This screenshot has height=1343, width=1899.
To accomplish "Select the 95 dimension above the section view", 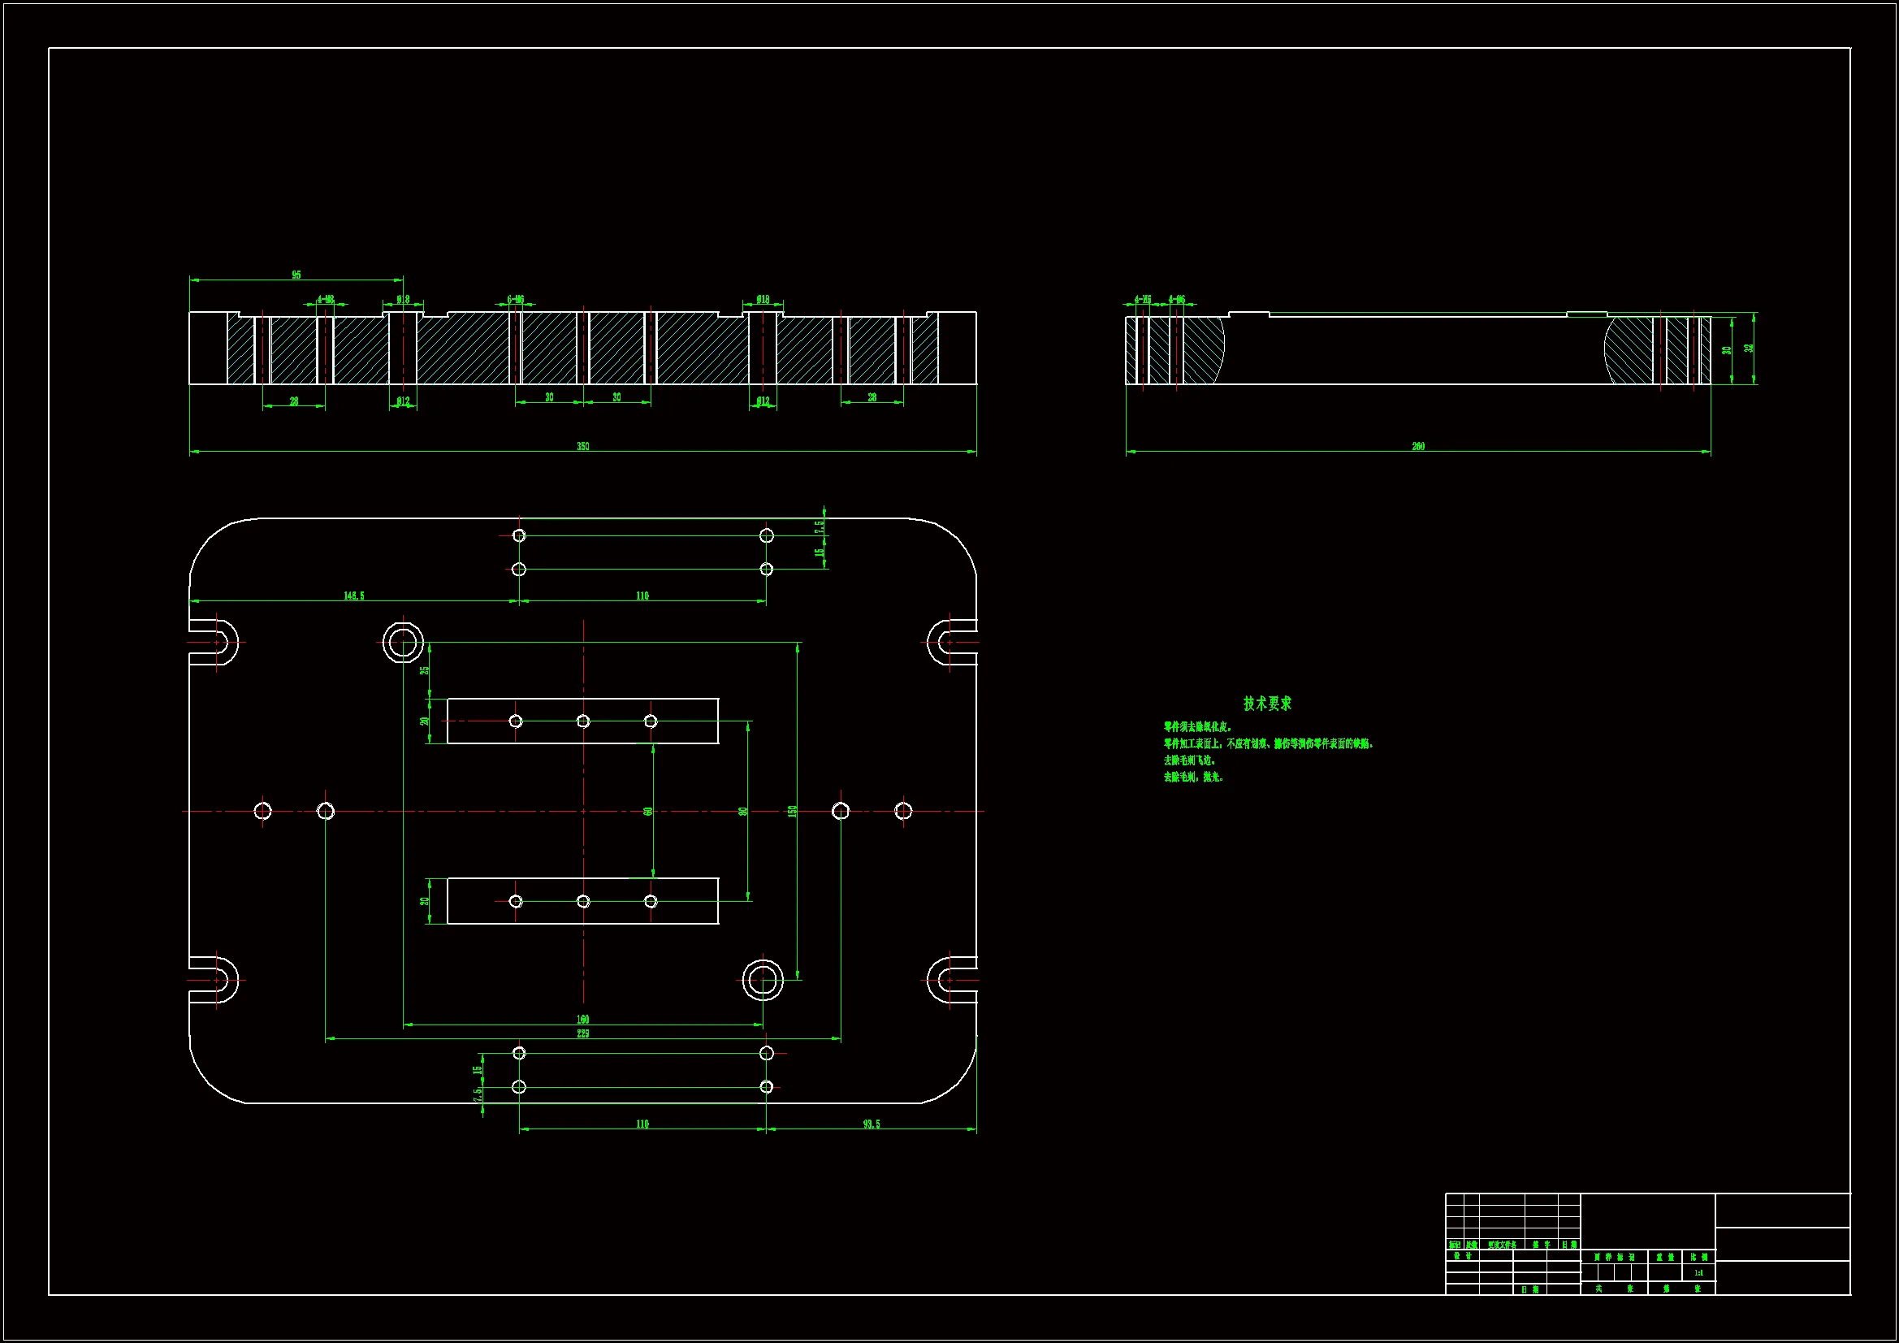I will (296, 275).
